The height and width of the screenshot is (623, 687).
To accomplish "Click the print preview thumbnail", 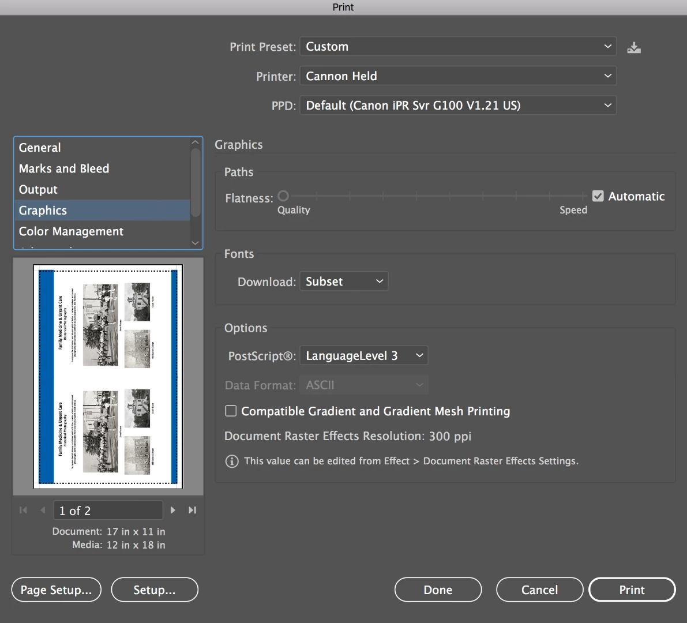I will pyautogui.click(x=108, y=376).
